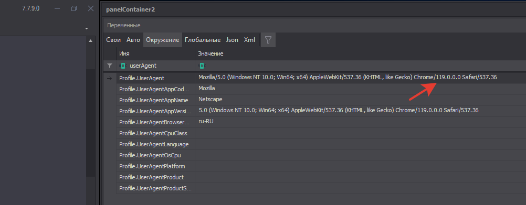The image size is (526, 205).
Task: Select the Profile.UserAgent row name
Action: pyautogui.click(x=142, y=78)
